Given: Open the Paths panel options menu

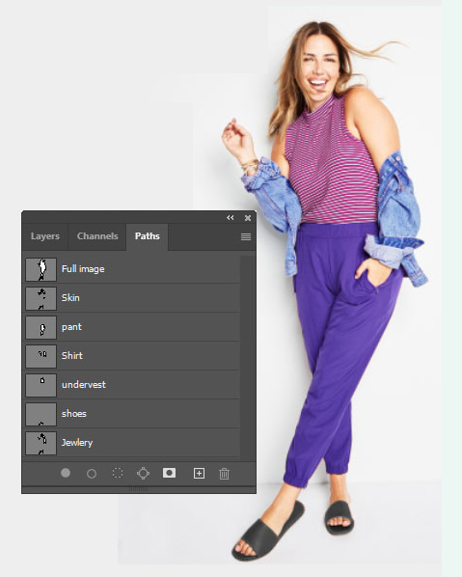Looking at the screenshot, I should 246,236.
